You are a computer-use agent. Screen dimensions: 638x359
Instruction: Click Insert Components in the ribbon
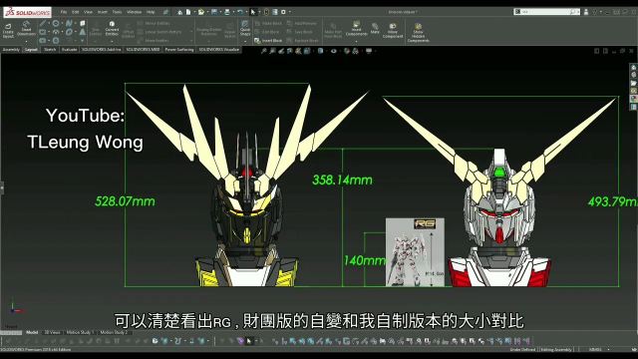(x=356, y=29)
